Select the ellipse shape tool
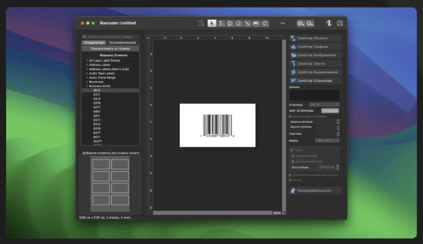423x244 pixels. (x=238, y=23)
